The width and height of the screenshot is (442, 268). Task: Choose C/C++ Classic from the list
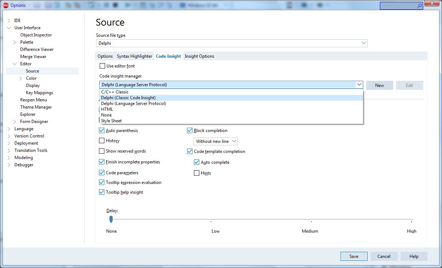[231, 92]
